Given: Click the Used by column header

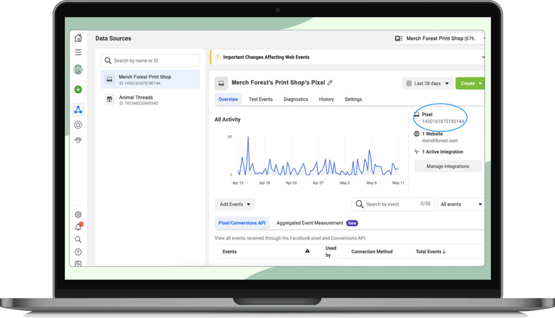Looking at the screenshot, I should click(331, 252).
